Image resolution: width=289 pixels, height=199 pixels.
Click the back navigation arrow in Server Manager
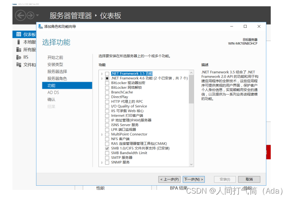[20, 16]
